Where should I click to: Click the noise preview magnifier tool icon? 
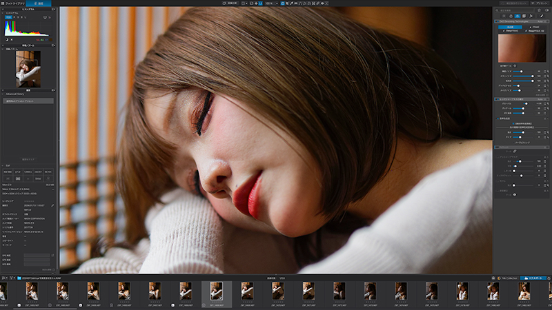click(514, 66)
